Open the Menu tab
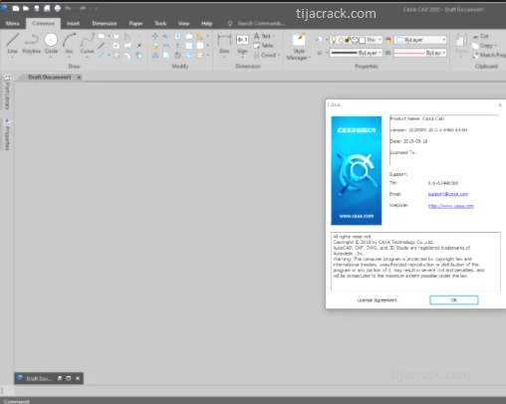506x404 pixels. 13,23
